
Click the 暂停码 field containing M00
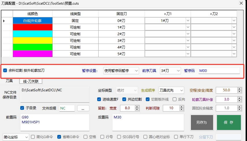coord(219,71)
